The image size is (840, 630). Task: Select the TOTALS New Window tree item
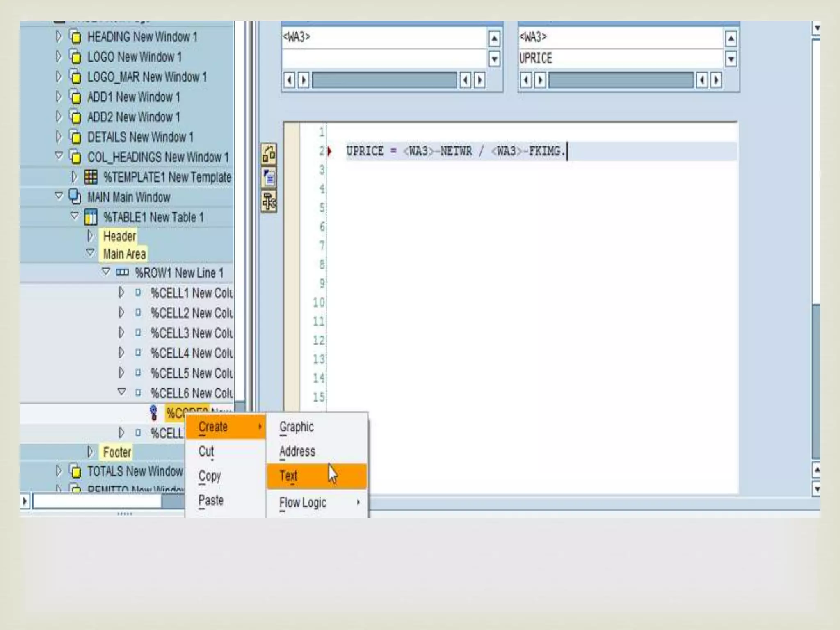click(135, 471)
